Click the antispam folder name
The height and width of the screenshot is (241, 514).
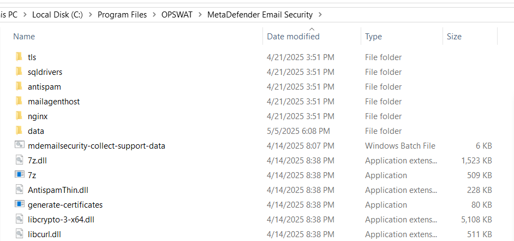point(45,87)
